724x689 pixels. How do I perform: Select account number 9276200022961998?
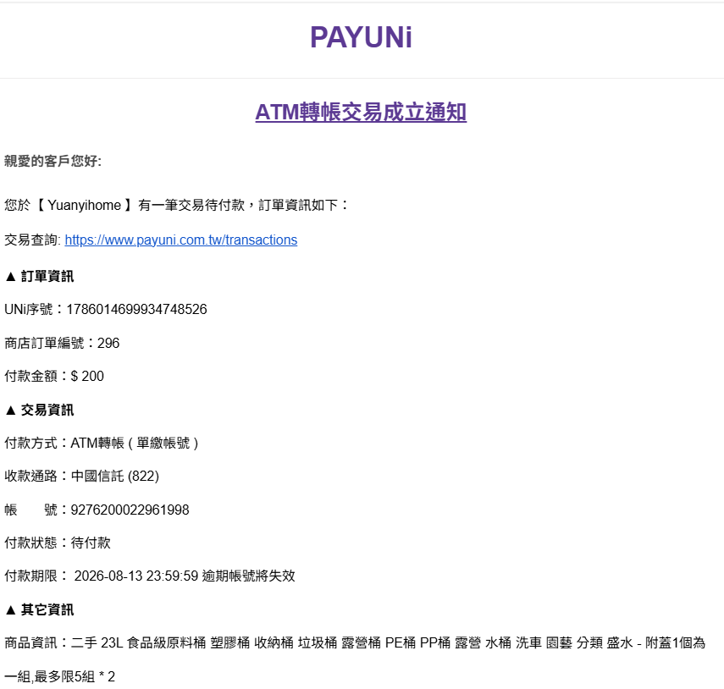(x=130, y=510)
